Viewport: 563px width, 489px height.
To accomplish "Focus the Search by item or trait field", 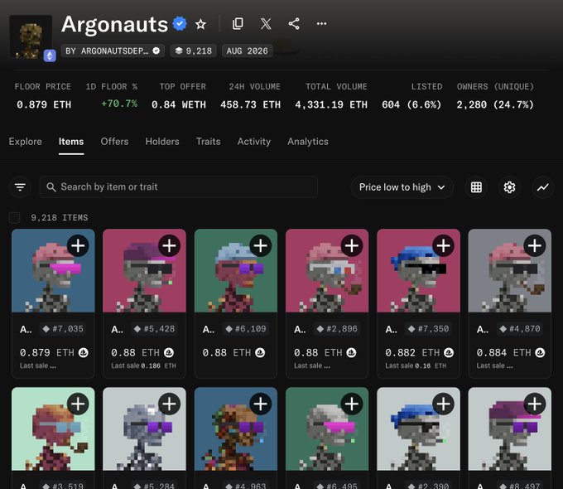I will (x=179, y=187).
